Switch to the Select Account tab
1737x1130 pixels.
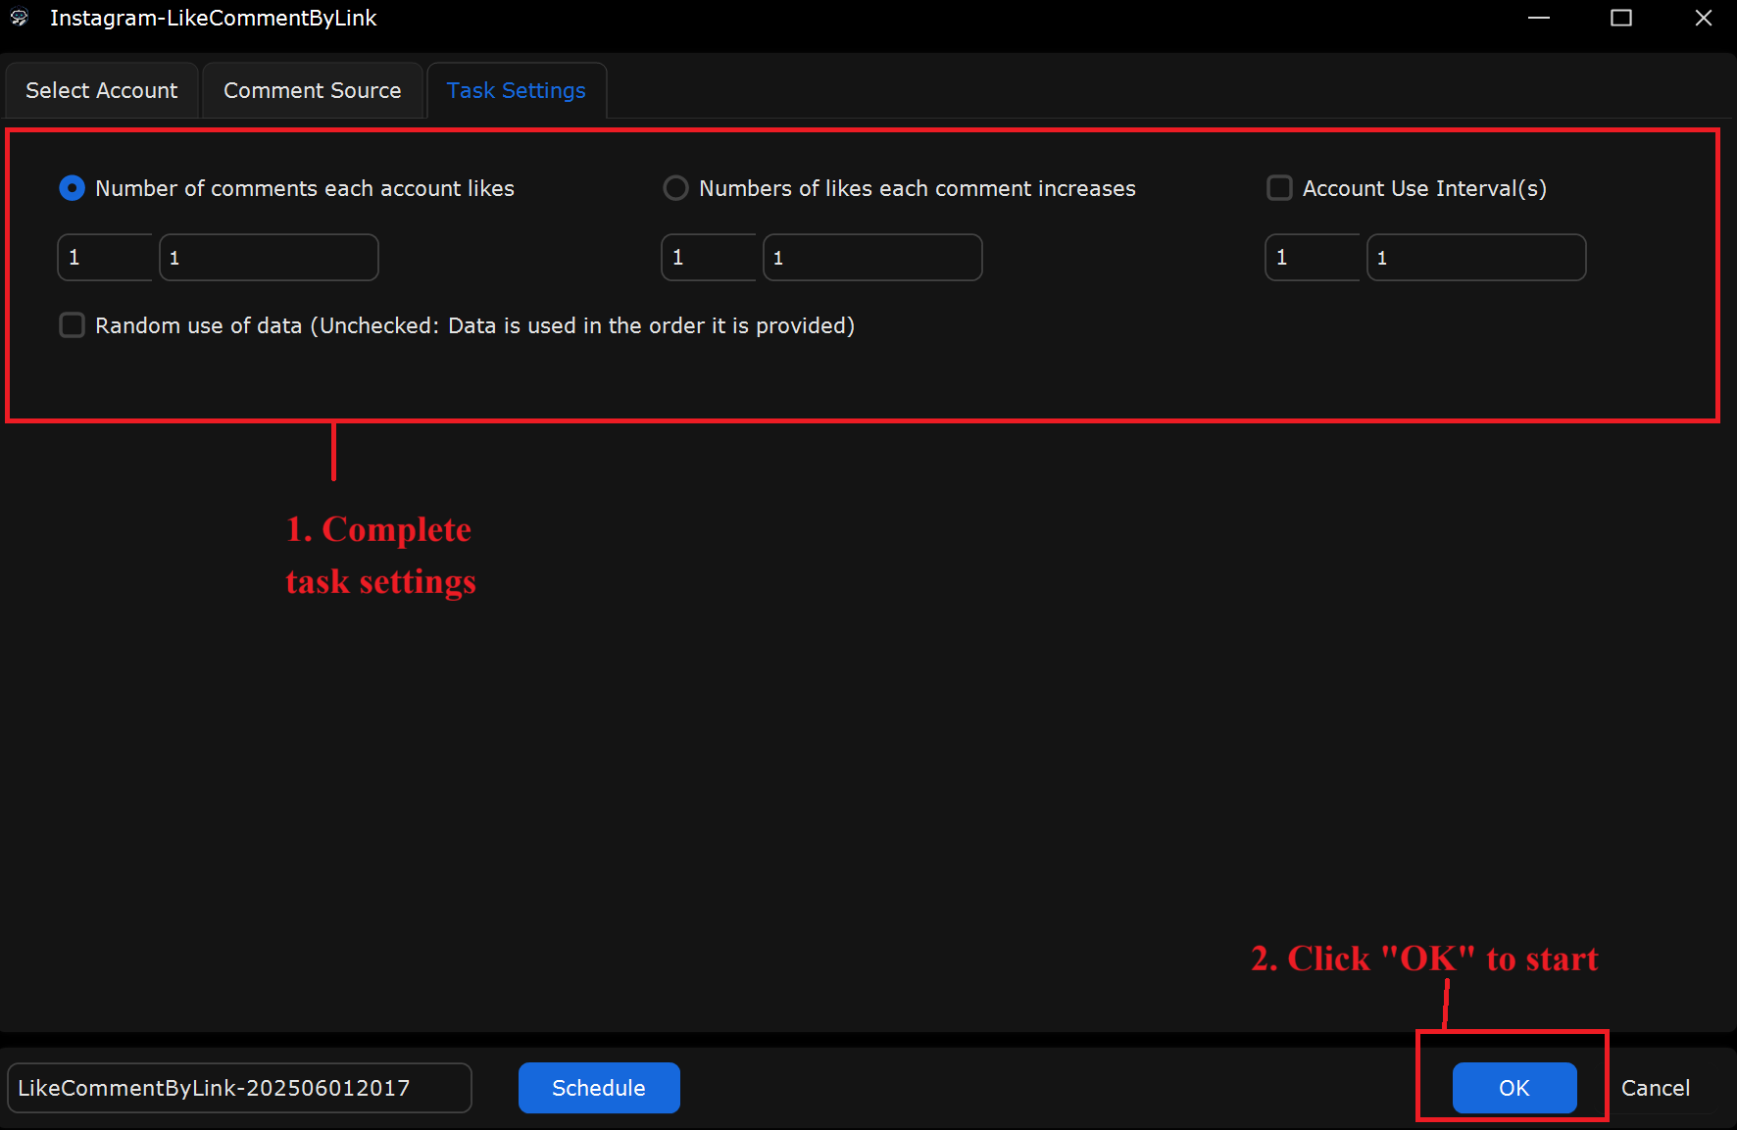tap(102, 90)
